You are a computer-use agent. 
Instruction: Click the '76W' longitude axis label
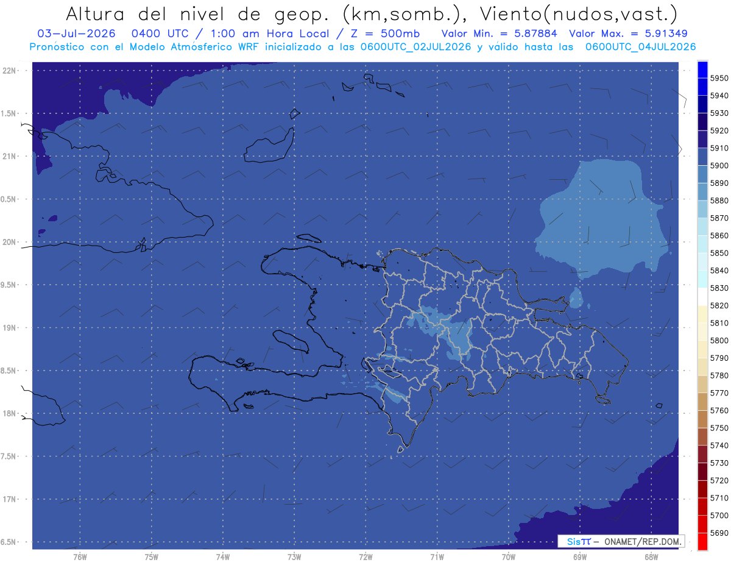click(x=80, y=556)
